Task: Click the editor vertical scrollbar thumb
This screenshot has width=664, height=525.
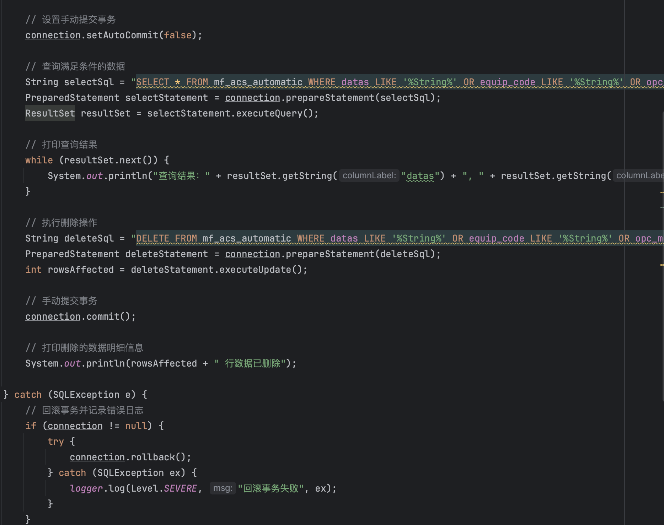Action: pos(663,256)
